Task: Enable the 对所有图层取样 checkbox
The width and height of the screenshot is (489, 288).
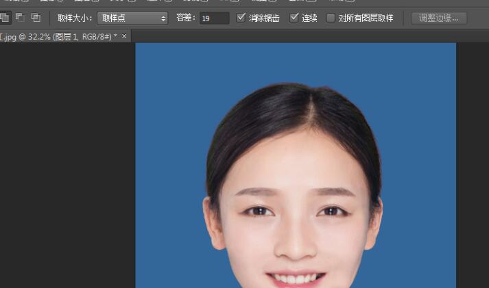Action: (331, 18)
